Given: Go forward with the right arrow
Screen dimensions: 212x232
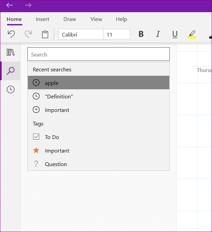Looking at the screenshot, I should (x=28, y=5).
